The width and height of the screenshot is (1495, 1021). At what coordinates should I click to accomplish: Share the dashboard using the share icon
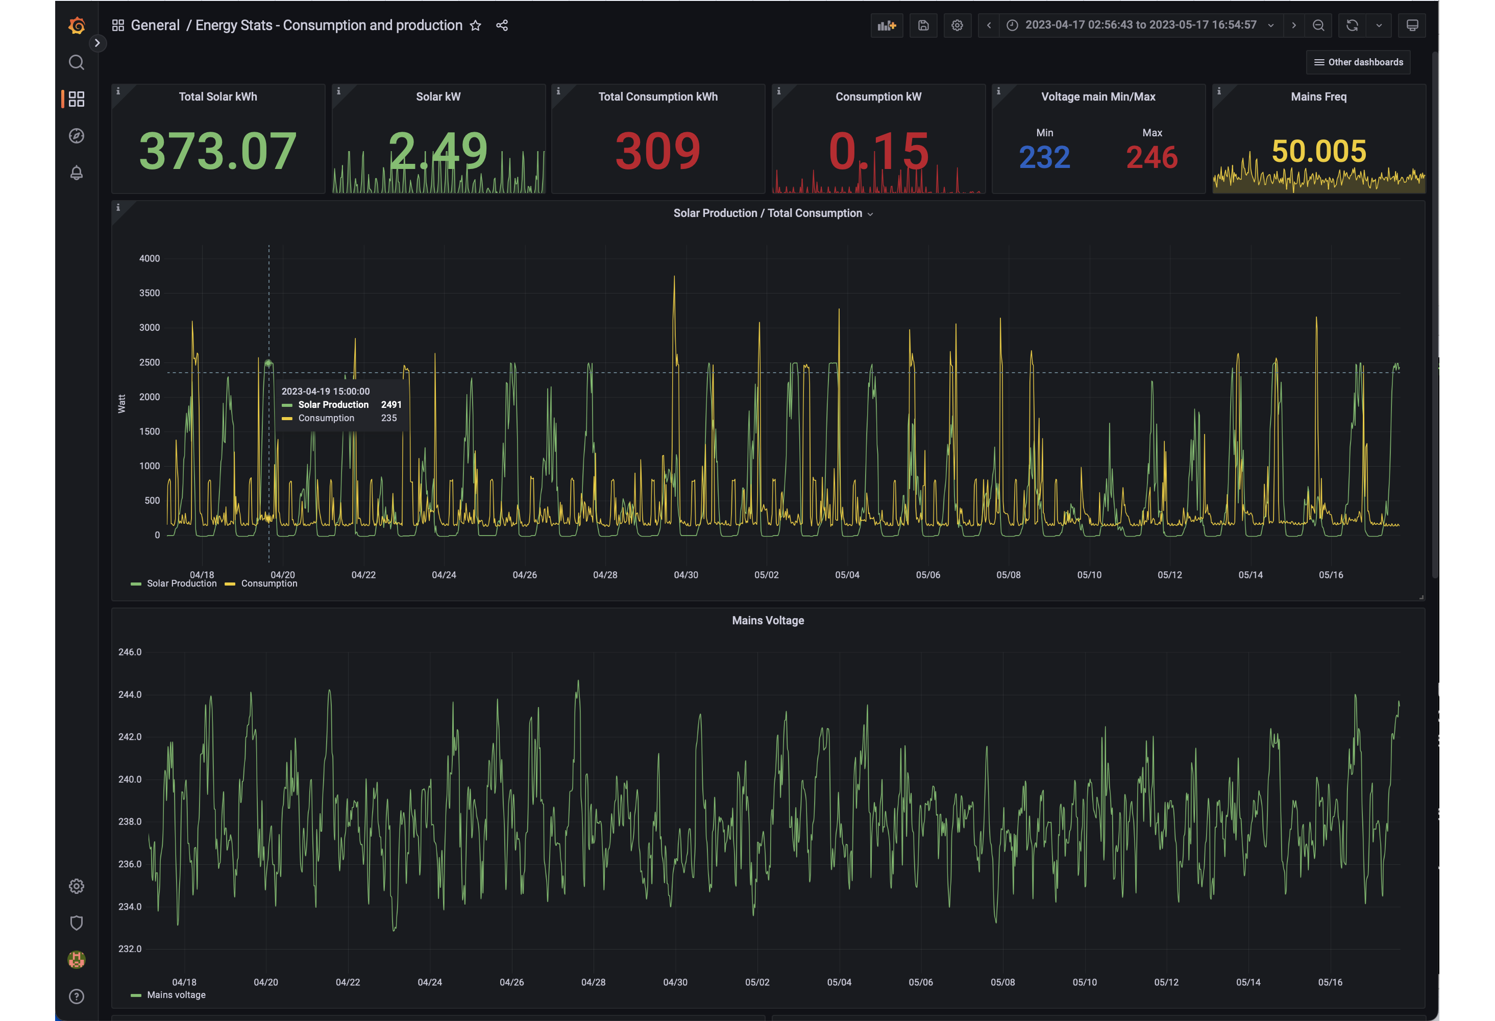[x=502, y=25]
